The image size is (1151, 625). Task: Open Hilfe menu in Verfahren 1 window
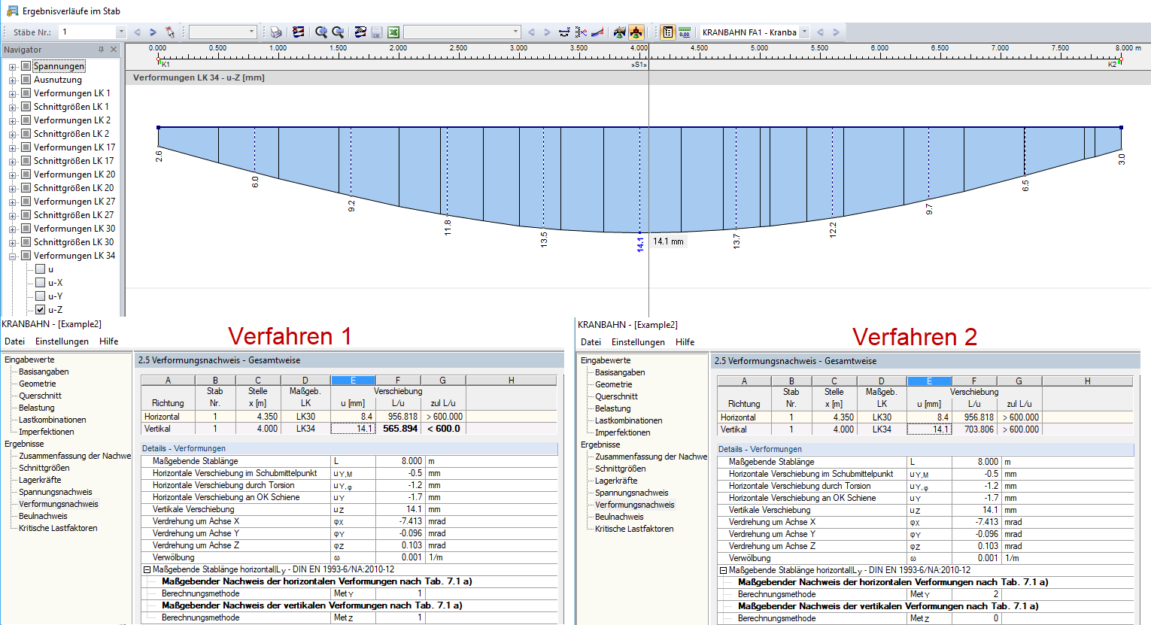click(x=109, y=341)
